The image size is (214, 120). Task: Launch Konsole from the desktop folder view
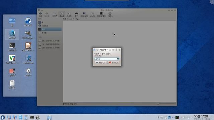pos(12,47)
